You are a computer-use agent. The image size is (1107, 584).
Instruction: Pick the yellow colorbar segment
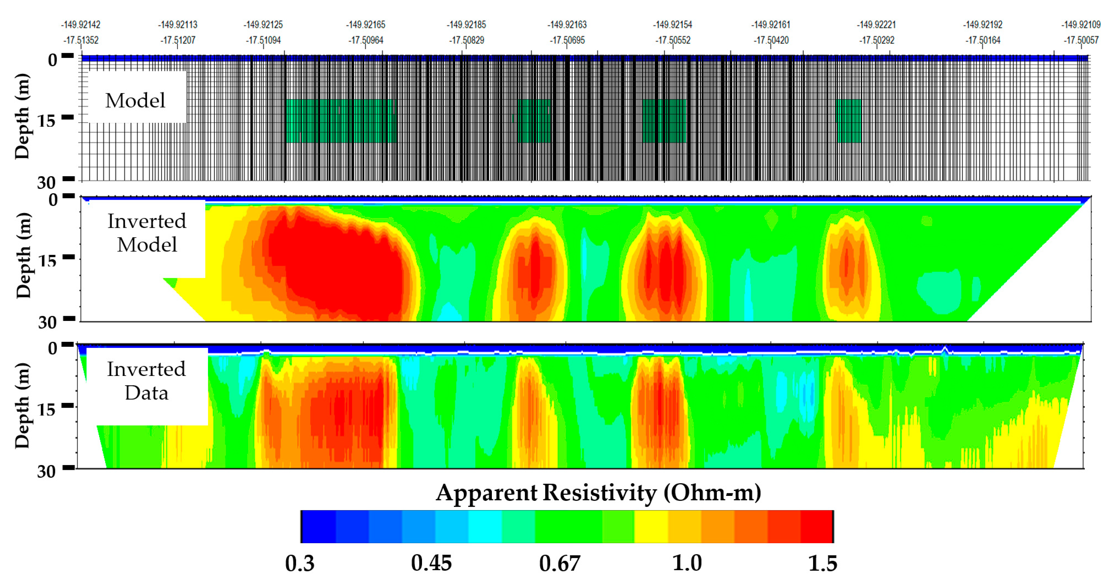coord(651,526)
